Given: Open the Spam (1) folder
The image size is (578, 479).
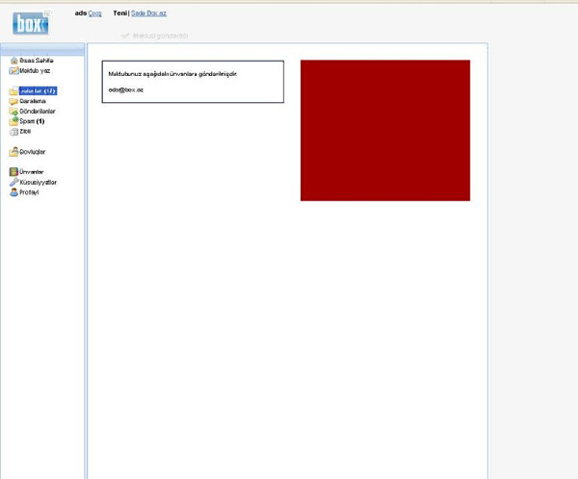Looking at the screenshot, I should click(32, 121).
